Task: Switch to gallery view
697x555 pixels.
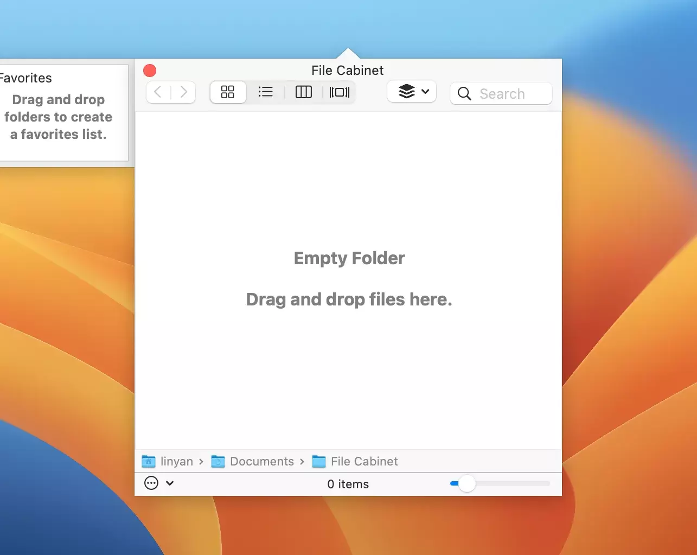Action: click(x=340, y=92)
